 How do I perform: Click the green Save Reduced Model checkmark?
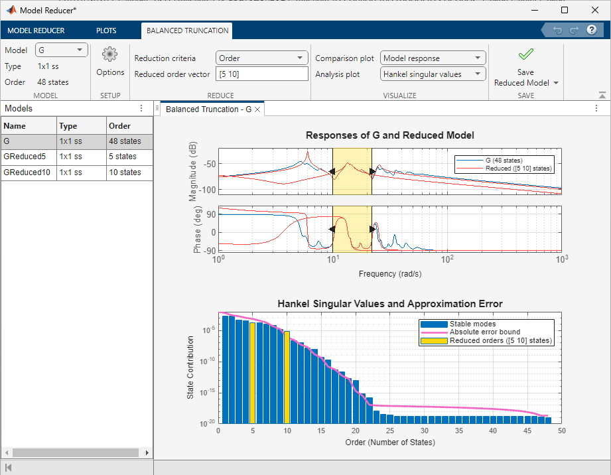(x=526, y=55)
